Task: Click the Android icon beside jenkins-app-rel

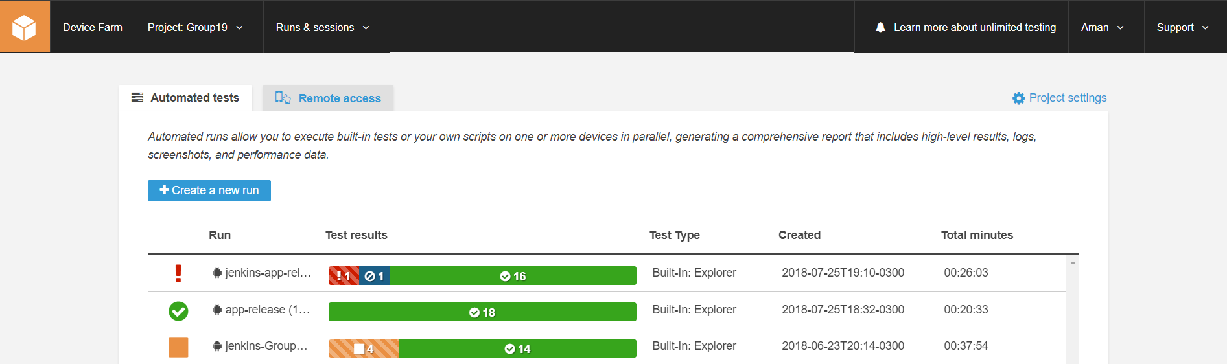Action: coord(217,273)
